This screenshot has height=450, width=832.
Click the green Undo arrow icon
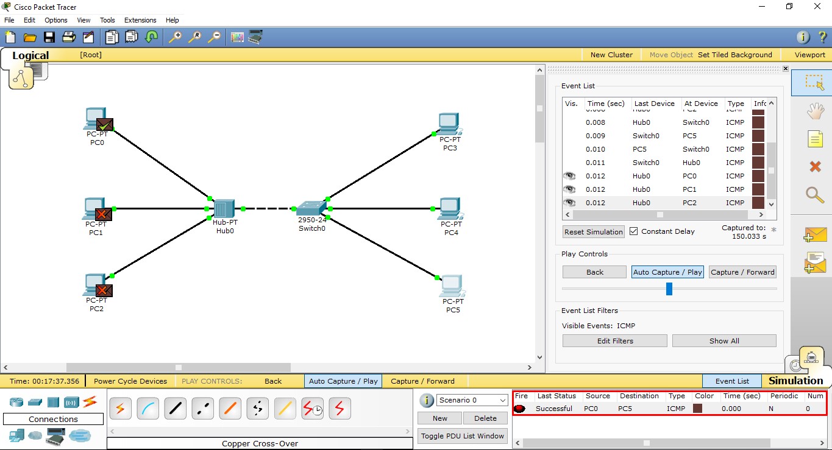coord(151,37)
